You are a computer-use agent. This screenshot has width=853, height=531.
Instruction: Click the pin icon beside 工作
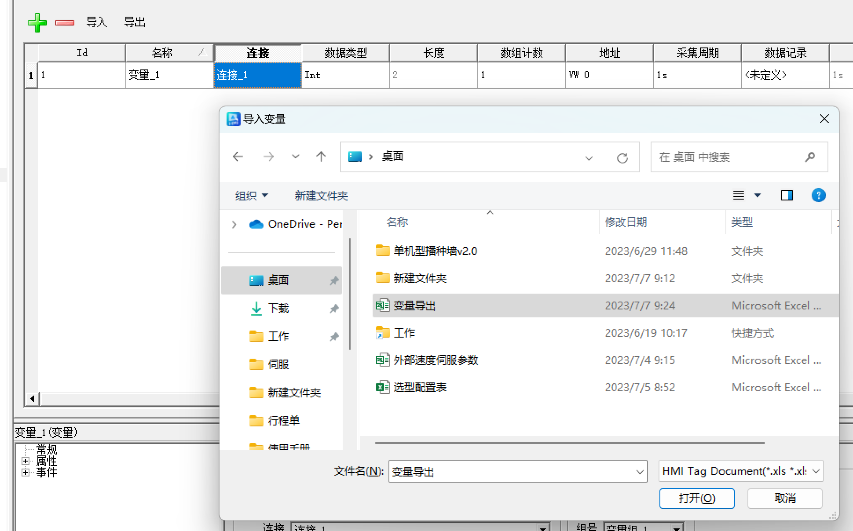tap(334, 337)
